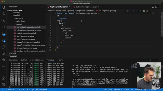
Task: Open the Explorer view in activity bar
Action: click(x=3, y=8)
